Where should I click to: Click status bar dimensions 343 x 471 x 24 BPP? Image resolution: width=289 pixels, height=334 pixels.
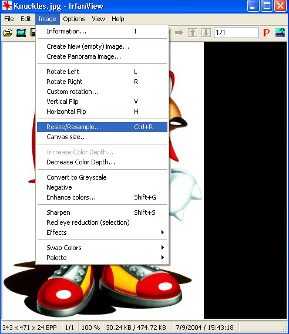click(x=29, y=328)
